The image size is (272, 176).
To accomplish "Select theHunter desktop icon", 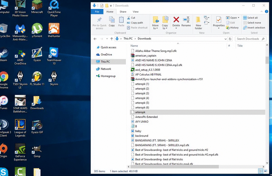I will (x=54, y=30).
